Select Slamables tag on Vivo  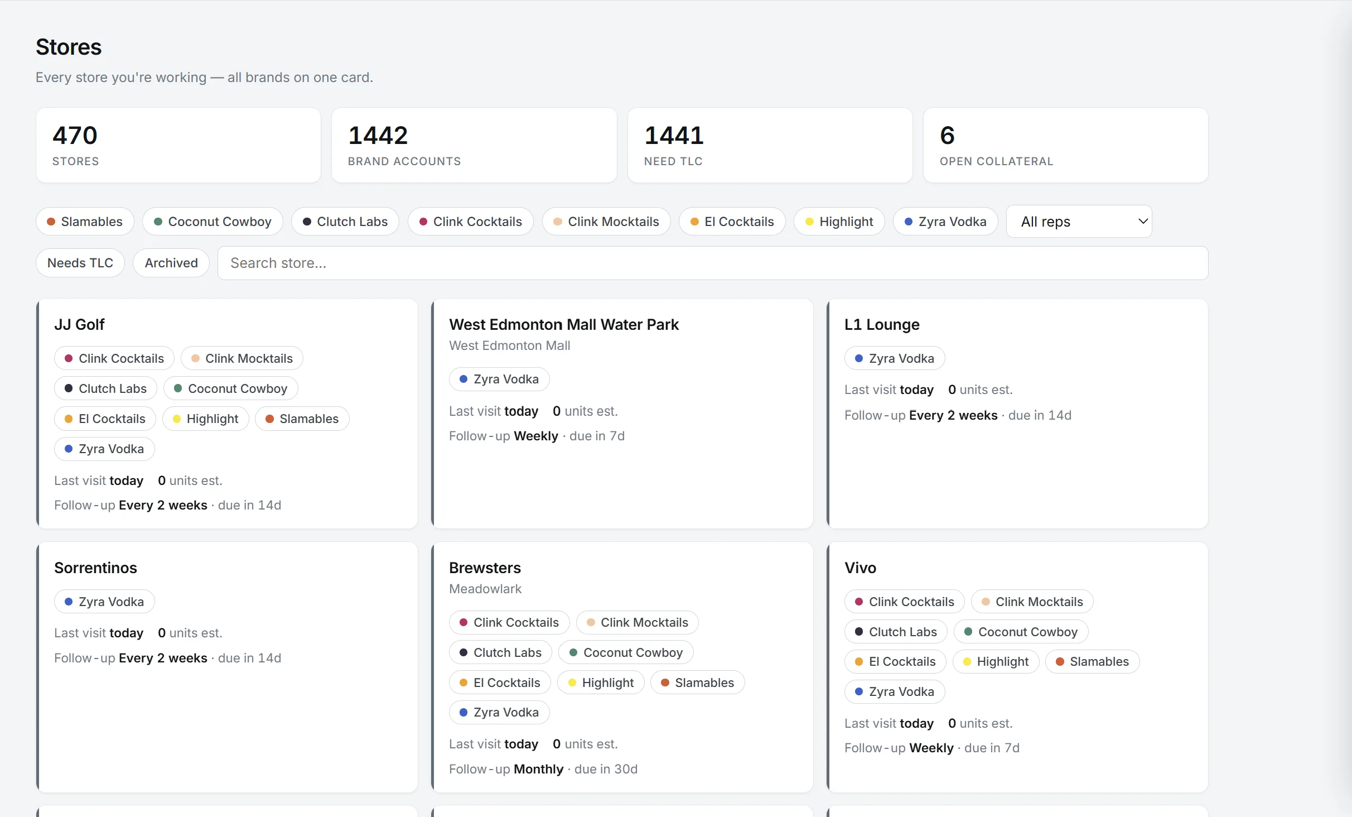[1093, 661]
